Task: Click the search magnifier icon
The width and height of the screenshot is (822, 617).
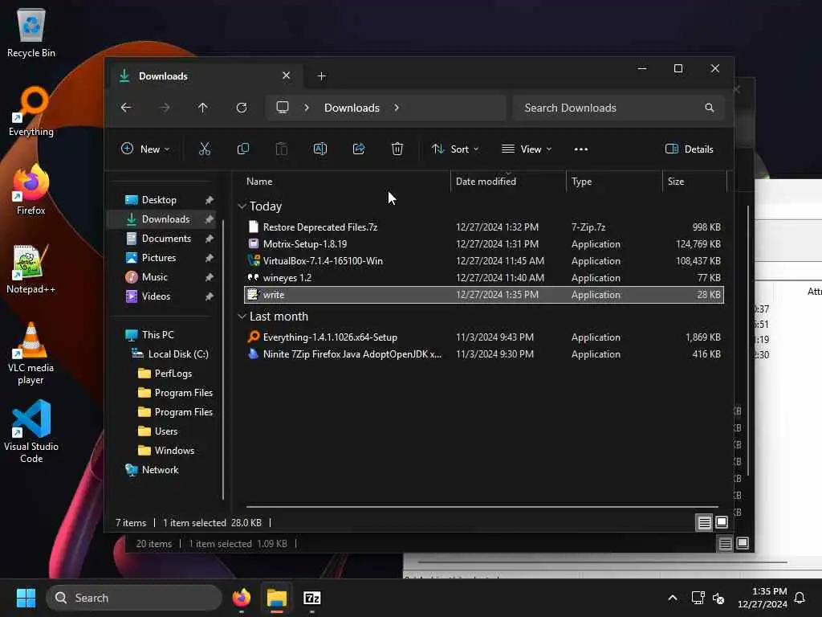Action: tap(710, 108)
